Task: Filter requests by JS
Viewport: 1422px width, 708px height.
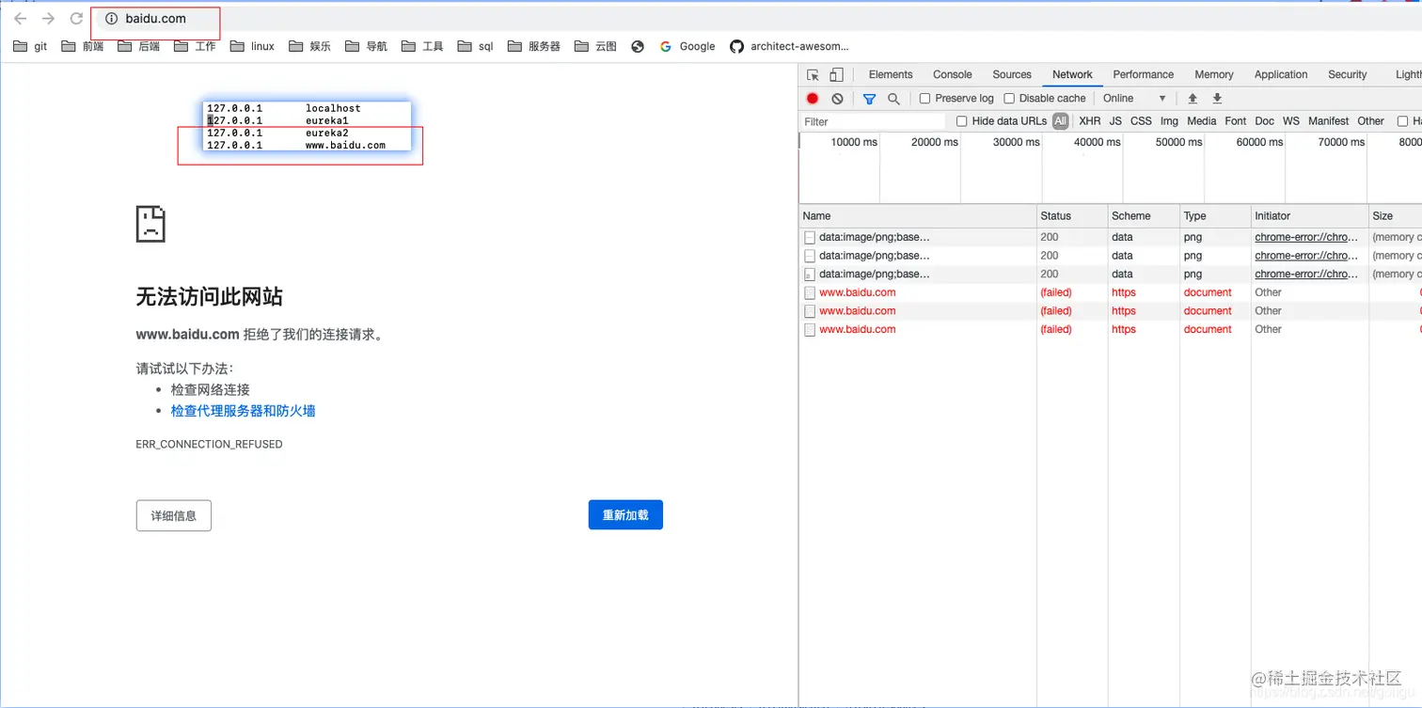Action: [x=1115, y=121]
